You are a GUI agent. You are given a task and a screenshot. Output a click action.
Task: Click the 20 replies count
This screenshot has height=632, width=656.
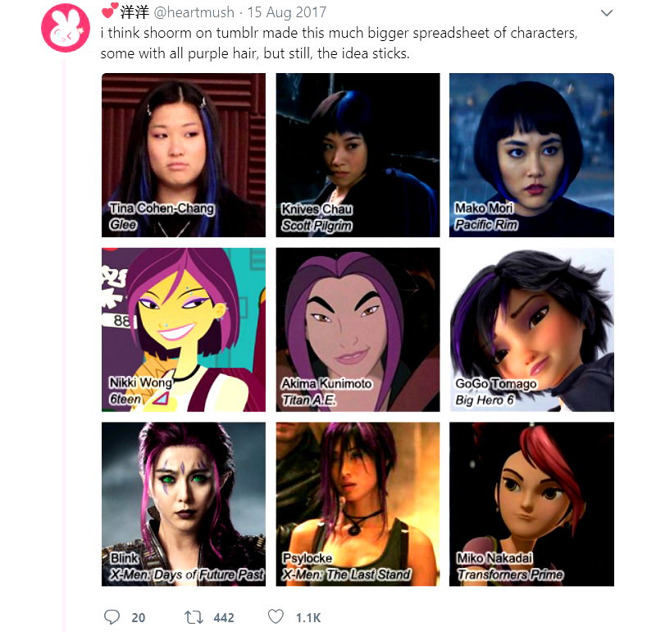click(x=139, y=618)
